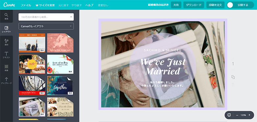Select the MEI + KEIKO layout thumbnail
The image size is (257, 122).
coord(32,43)
